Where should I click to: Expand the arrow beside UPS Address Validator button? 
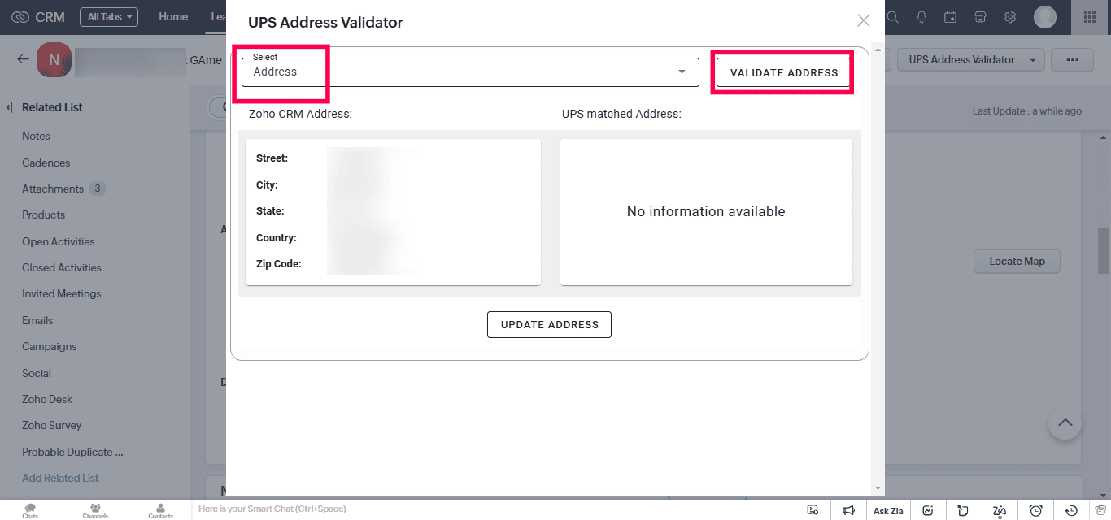(1034, 59)
